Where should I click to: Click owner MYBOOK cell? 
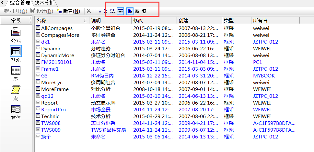(x=264, y=76)
